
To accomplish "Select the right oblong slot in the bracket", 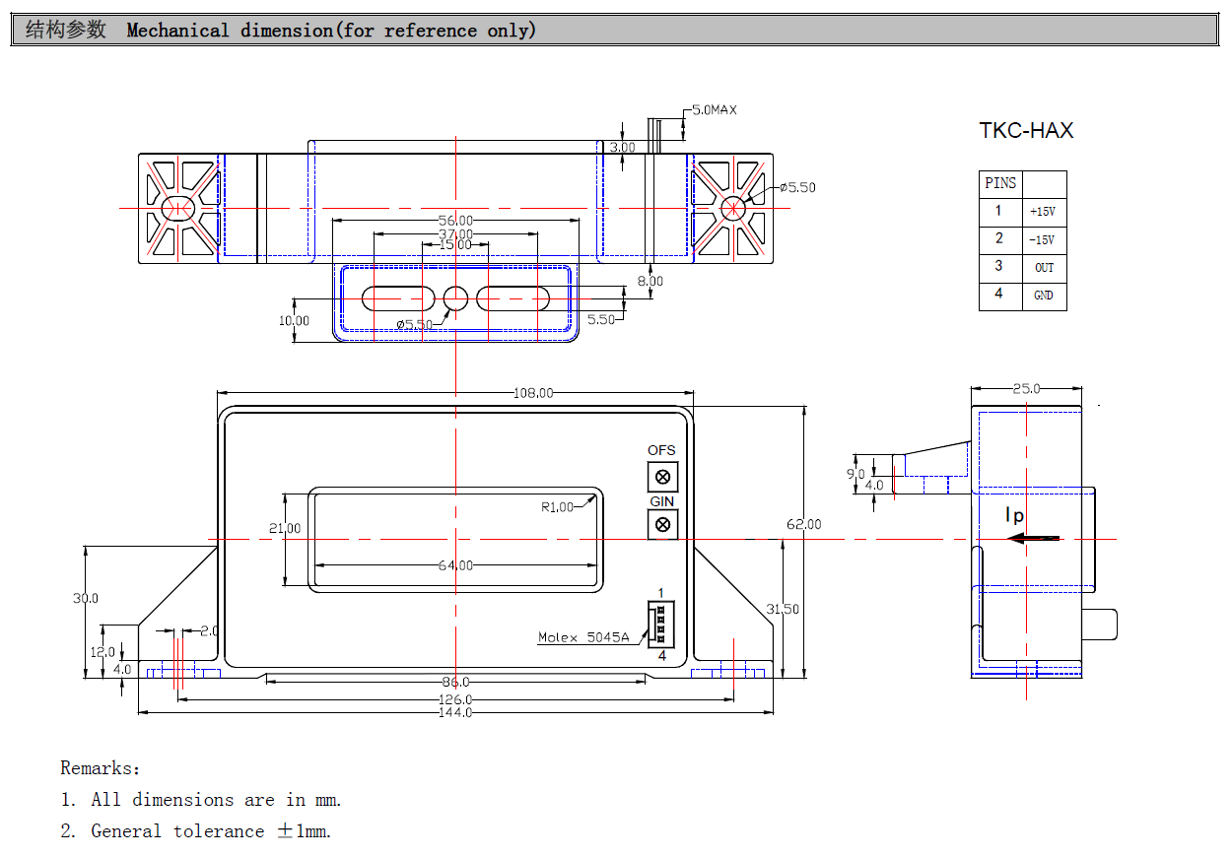I will 513,298.
